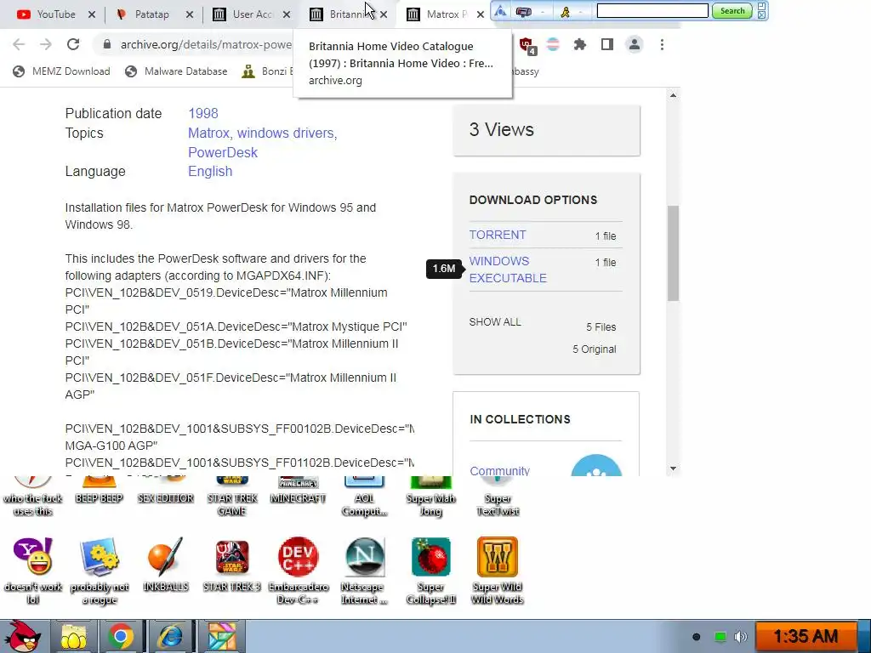Launch Internet Explorer from the taskbar
This screenshot has width=871, height=653.
(x=170, y=636)
